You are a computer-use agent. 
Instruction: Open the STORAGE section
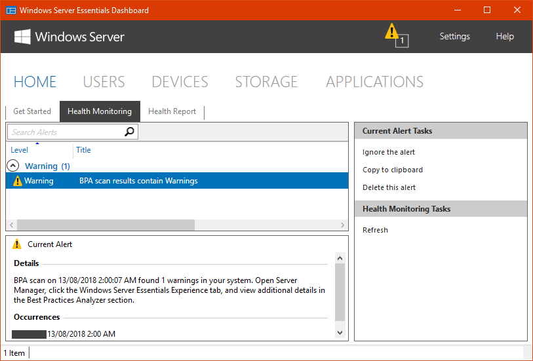tap(266, 82)
